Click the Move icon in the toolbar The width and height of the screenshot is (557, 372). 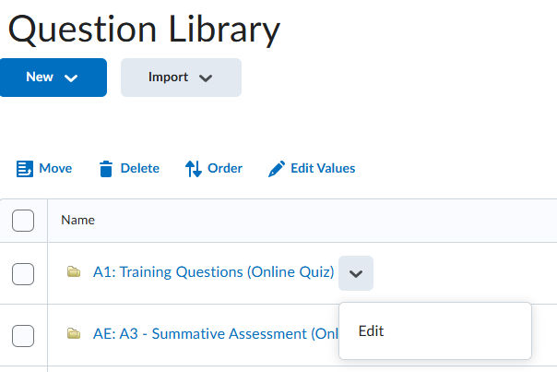click(x=24, y=169)
